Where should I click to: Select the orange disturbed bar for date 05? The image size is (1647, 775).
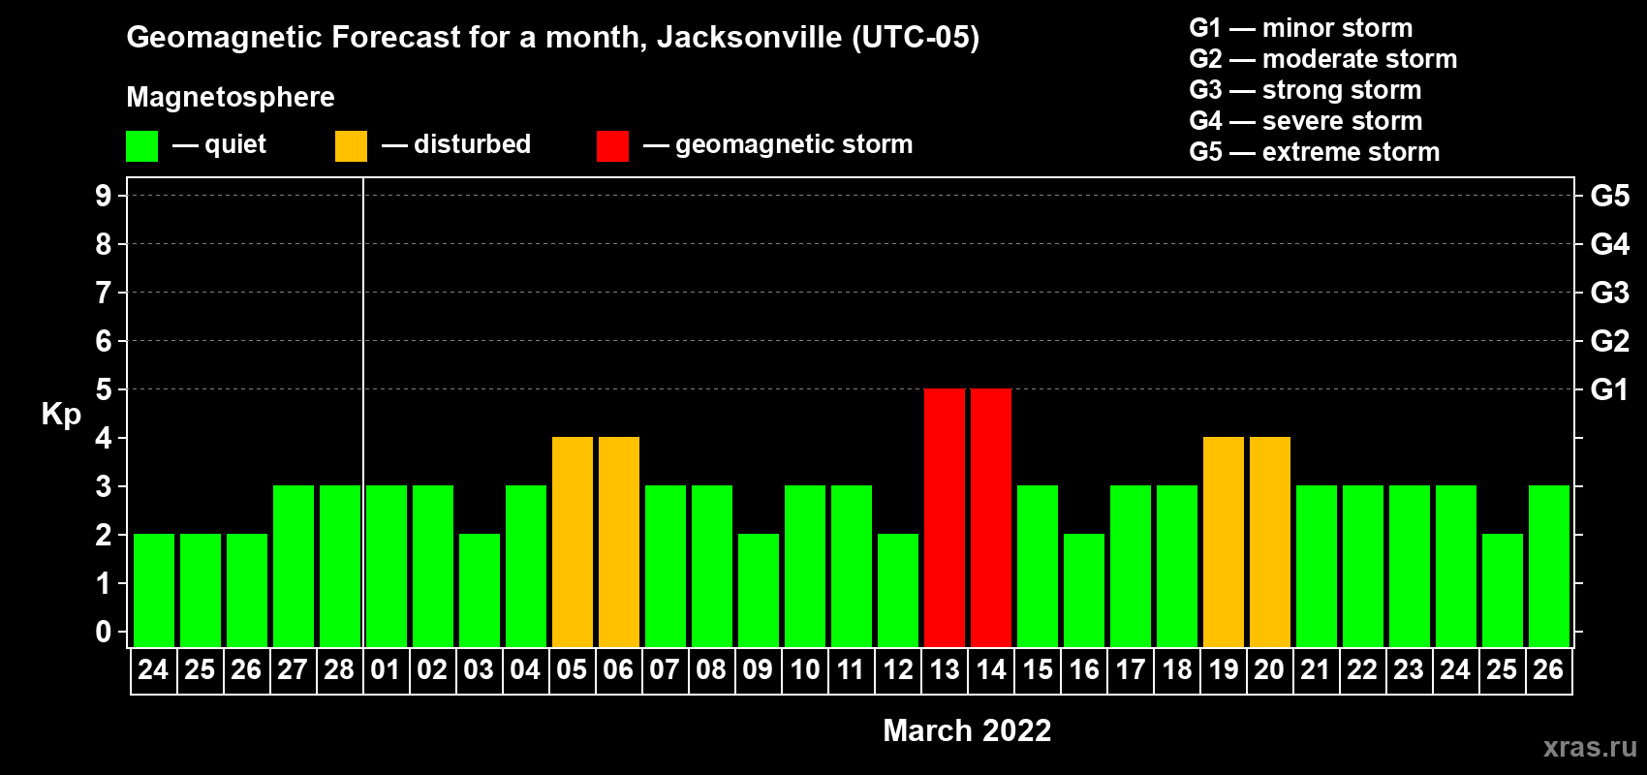(x=573, y=542)
